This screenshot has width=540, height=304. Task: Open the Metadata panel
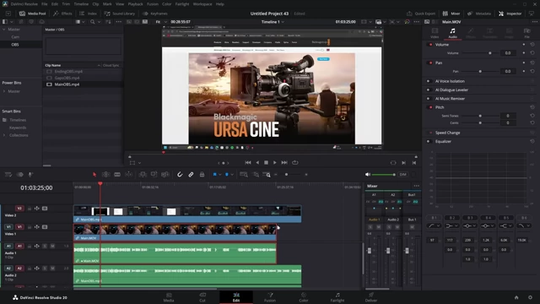click(479, 14)
